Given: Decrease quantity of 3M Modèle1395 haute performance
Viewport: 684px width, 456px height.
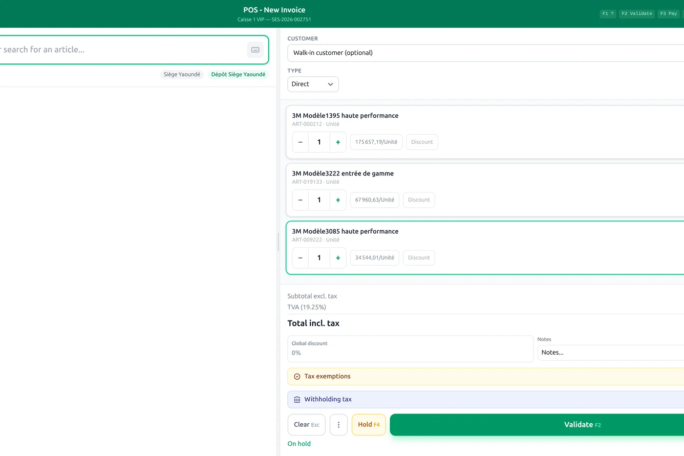Looking at the screenshot, I should click(300, 142).
